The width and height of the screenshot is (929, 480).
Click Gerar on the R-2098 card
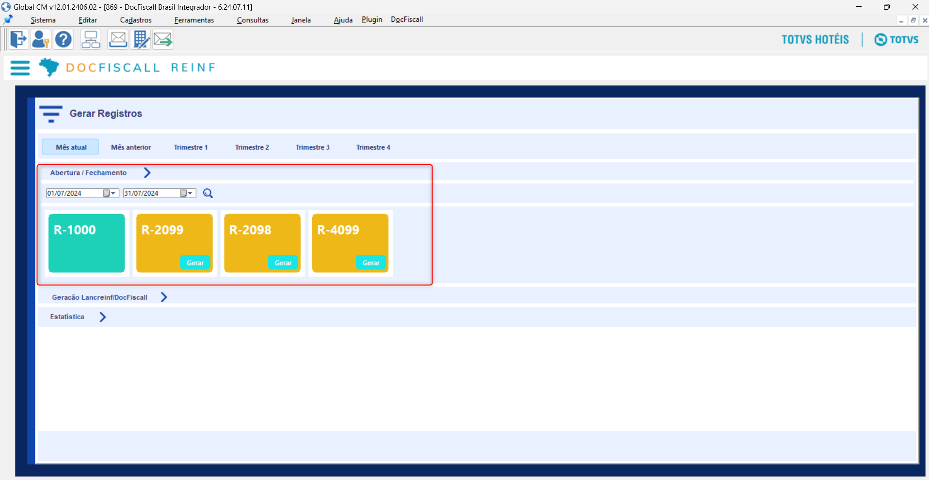click(283, 263)
